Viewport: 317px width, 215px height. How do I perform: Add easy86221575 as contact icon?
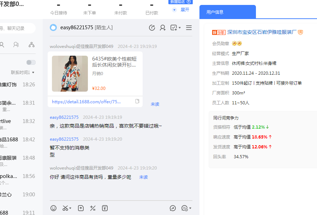click(x=163, y=27)
